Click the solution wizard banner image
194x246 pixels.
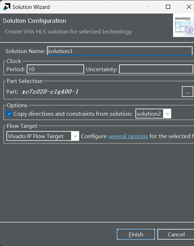(183, 25)
